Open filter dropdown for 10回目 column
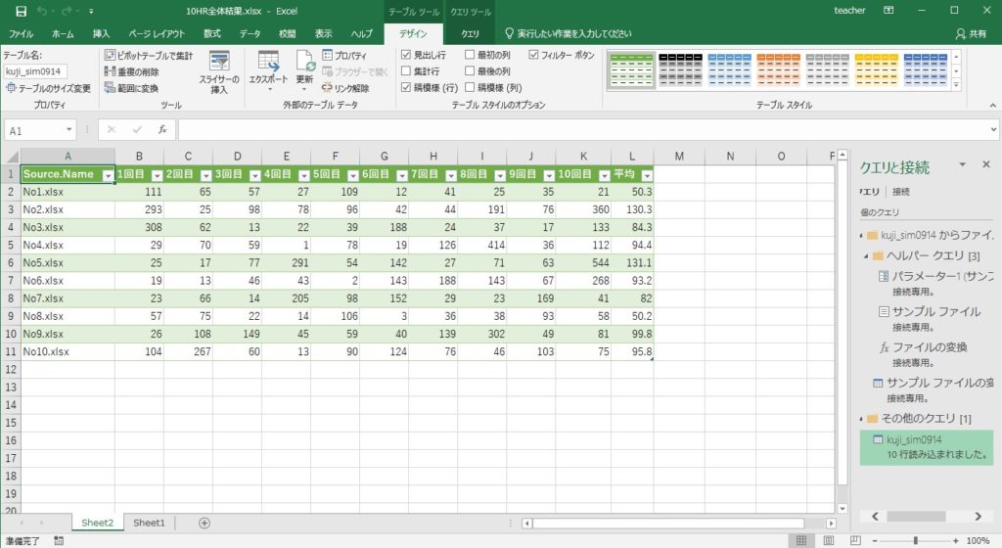Image resolution: width=1002 pixels, height=548 pixels. pos(604,175)
